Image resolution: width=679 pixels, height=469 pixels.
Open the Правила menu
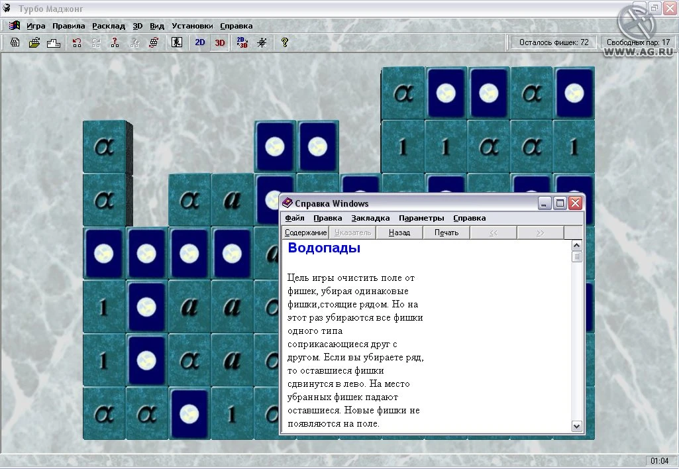tap(68, 26)
